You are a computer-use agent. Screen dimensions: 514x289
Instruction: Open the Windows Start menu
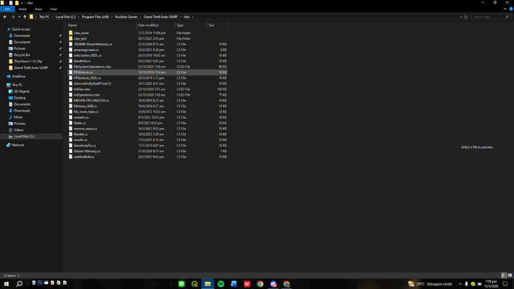(6, 284)
